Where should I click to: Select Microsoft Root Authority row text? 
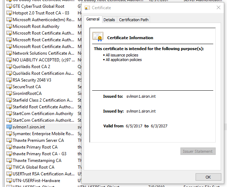(x=36, y=26)
